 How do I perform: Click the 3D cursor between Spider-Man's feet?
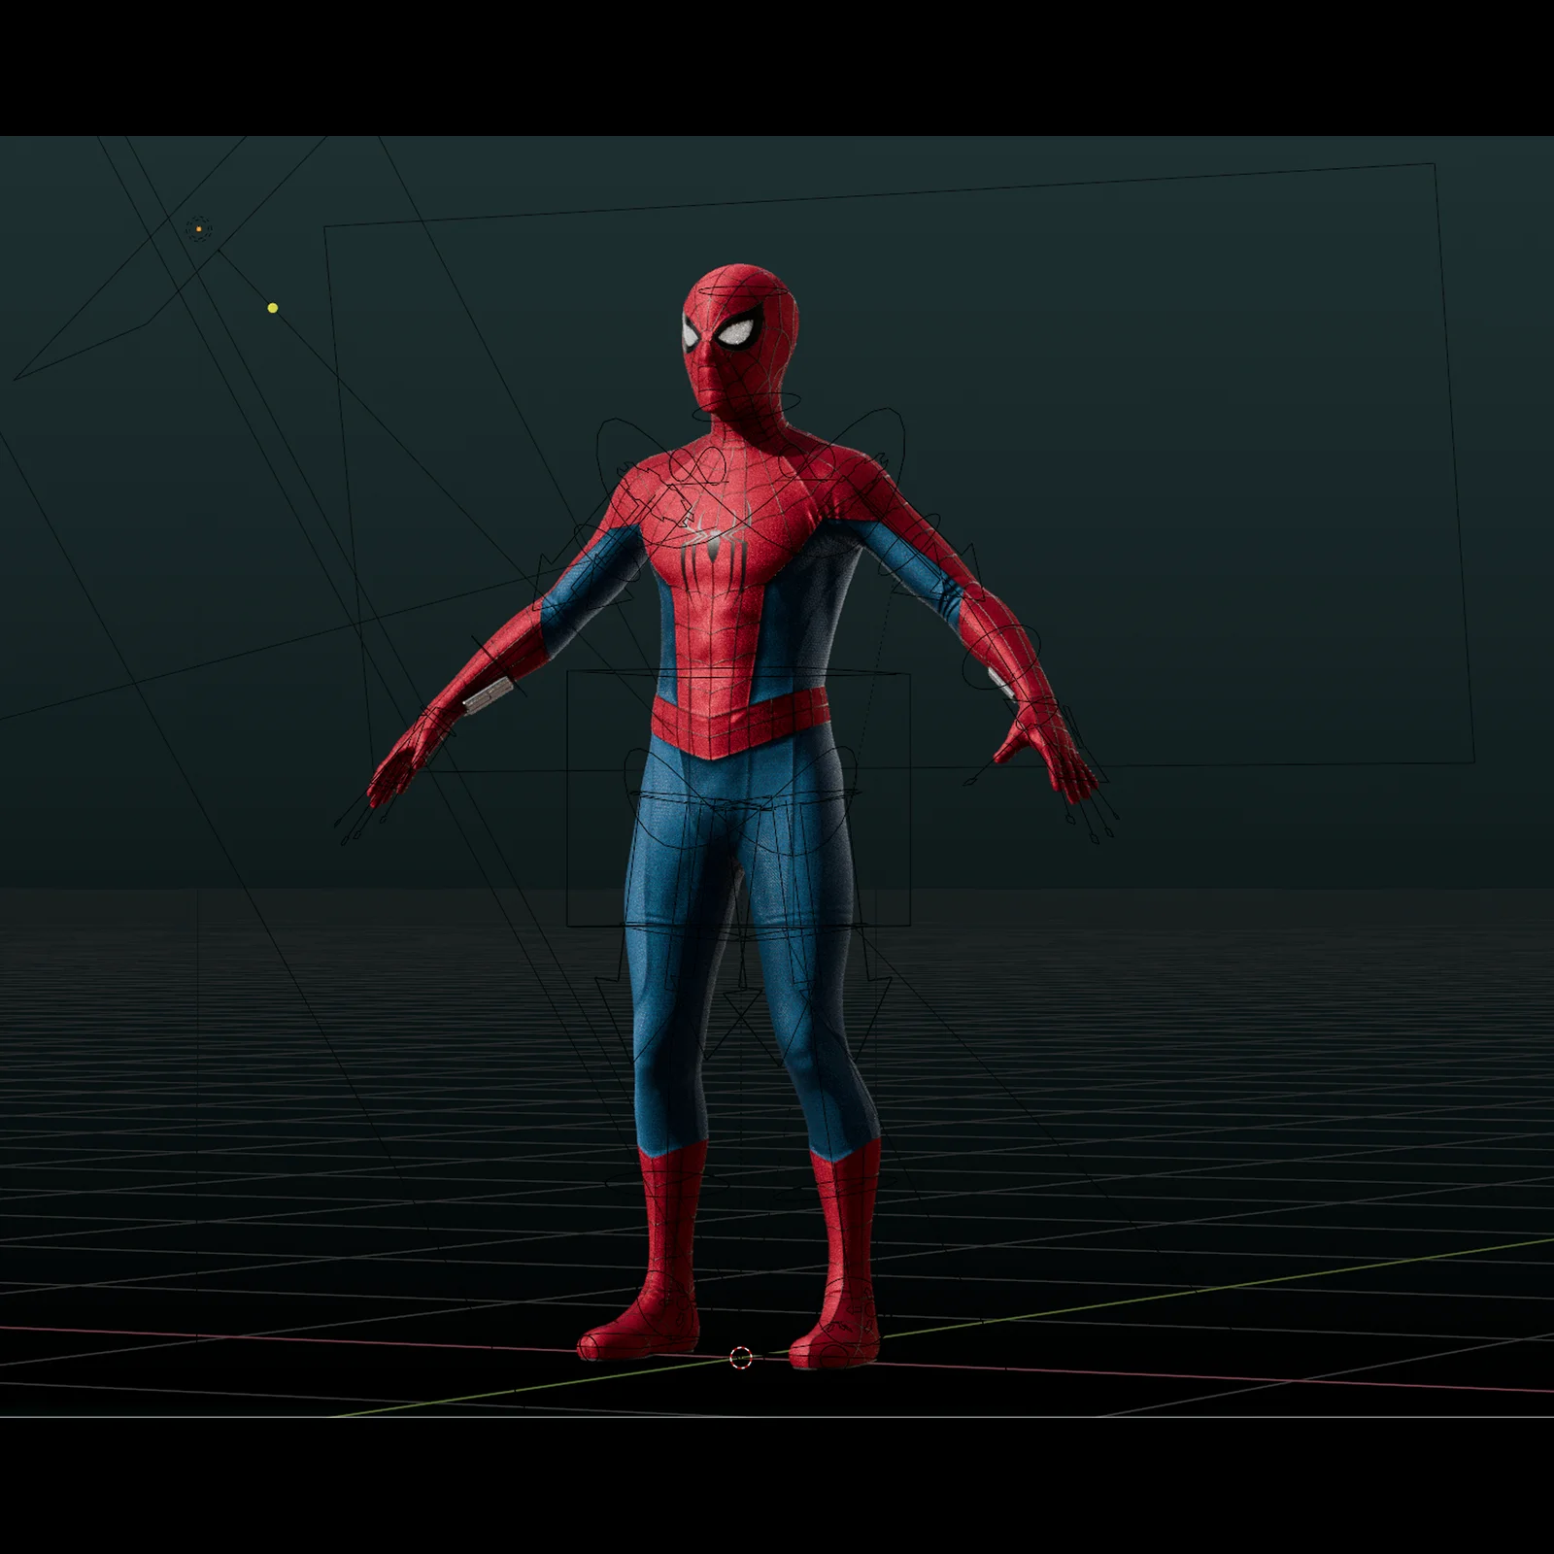738,1358
